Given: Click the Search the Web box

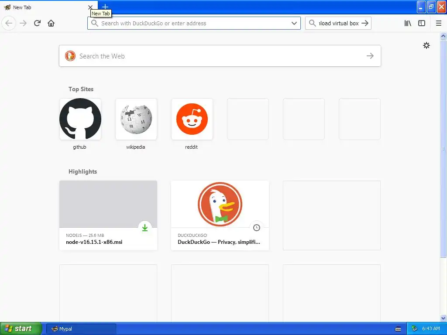Looking at the screenshot, I should click(x=220, y=56).
